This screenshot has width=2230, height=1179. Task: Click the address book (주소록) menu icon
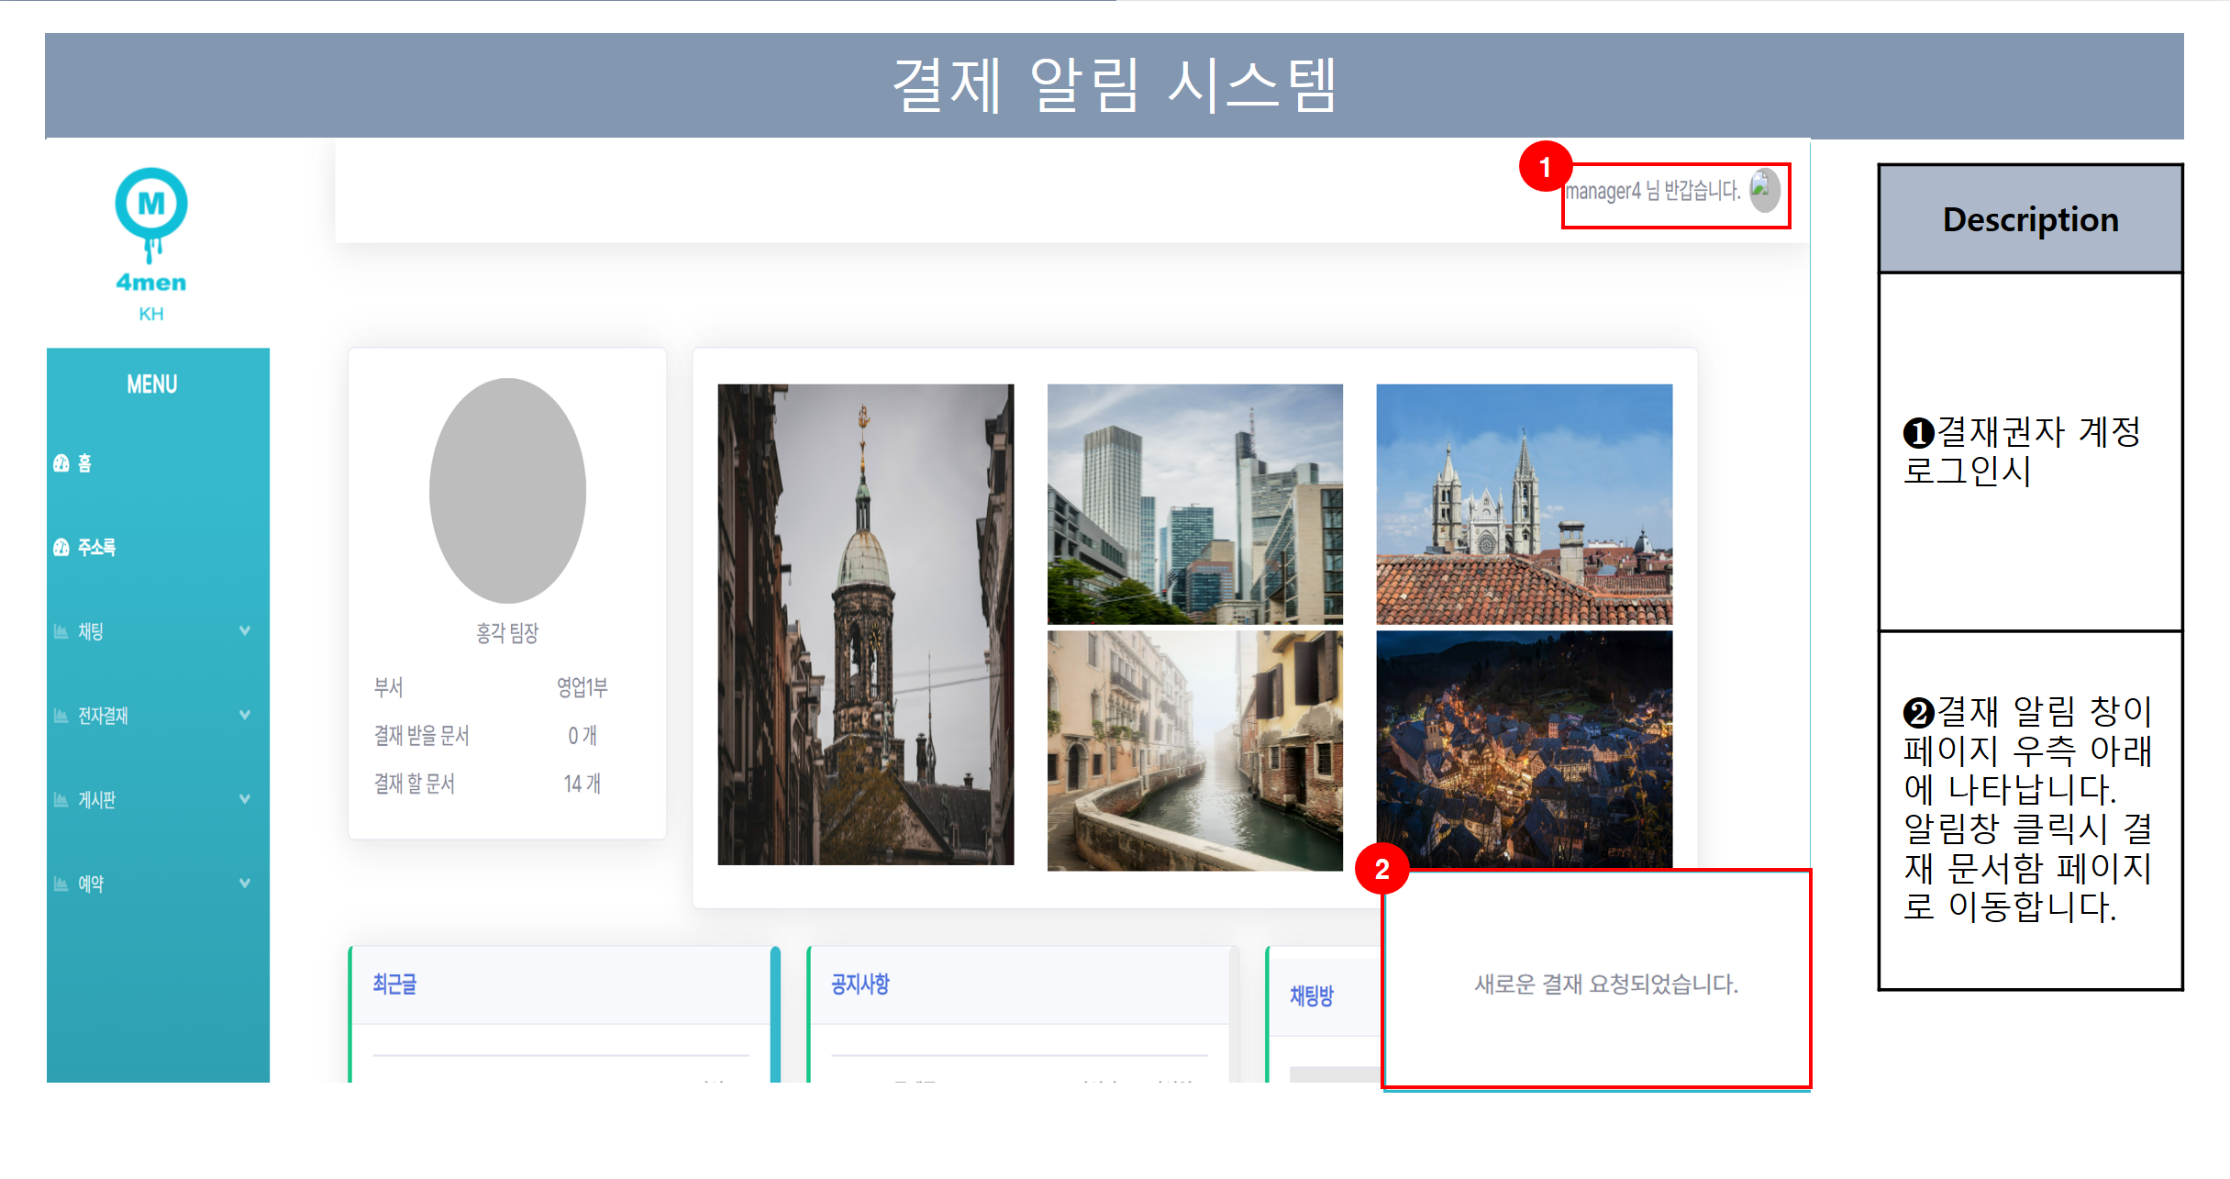click(x=61, y=548)
